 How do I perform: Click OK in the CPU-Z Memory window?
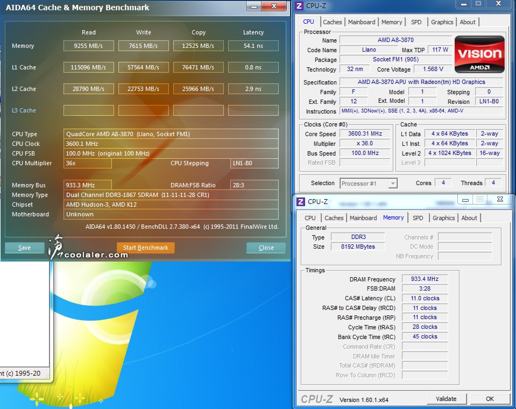pos(490,399)
